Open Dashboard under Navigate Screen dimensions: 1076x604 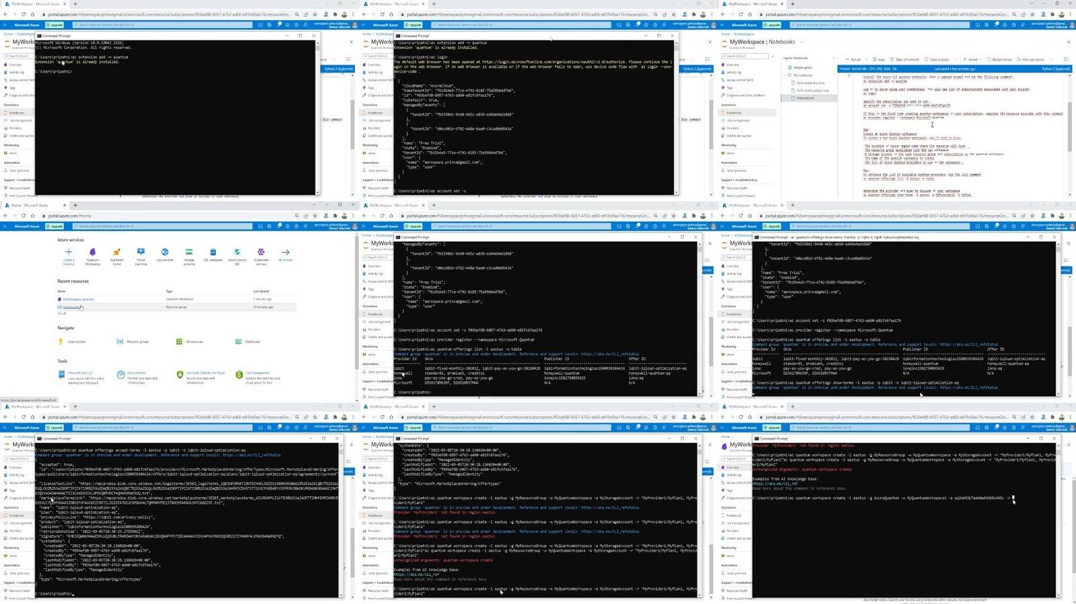[x=248, y=341]
